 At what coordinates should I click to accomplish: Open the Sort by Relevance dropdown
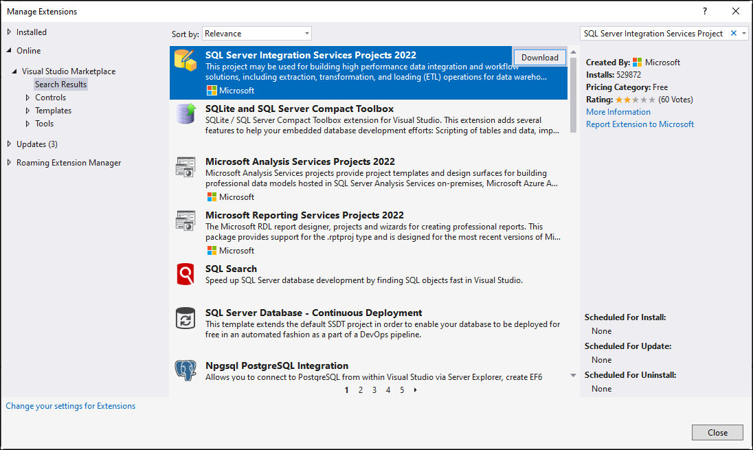[257, 34]
